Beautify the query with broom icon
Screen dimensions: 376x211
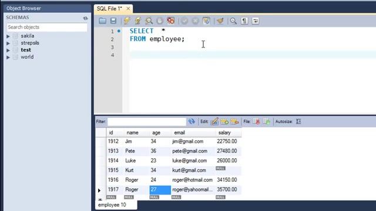click(220, 21)
